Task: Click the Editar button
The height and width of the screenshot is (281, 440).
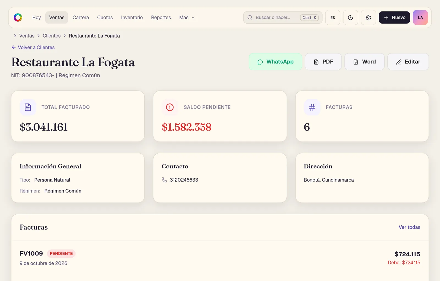Action: click(x=408, y=62)
